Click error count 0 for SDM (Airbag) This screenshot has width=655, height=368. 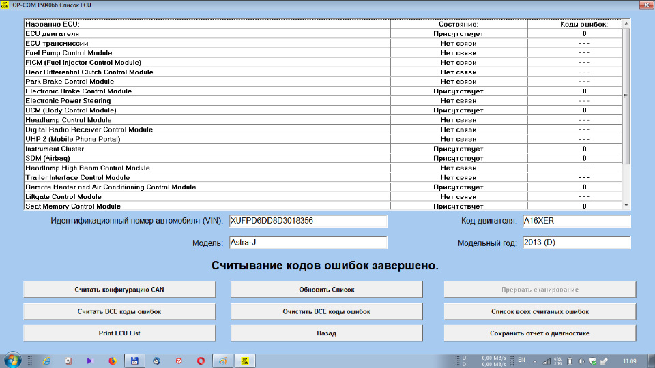click(585, 159)
